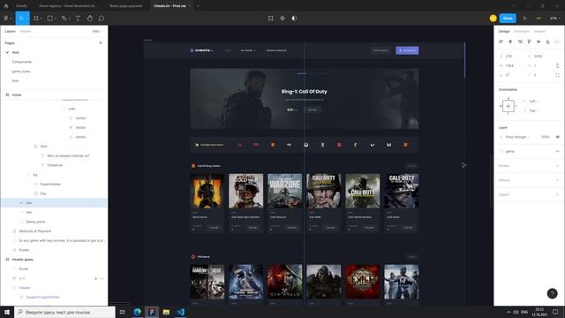
Task: Click the layer opacity 100% field
Action: 546,137
